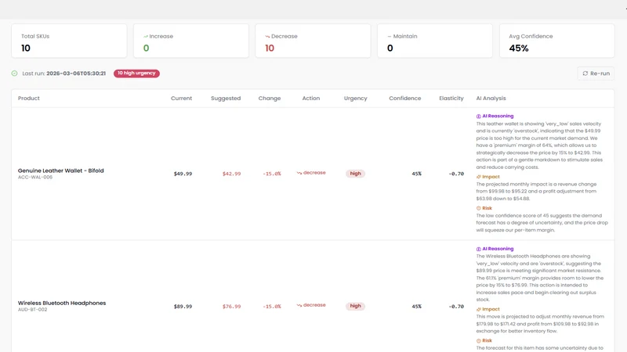Click the wallet row AI Reasoning icon
This screenshot has height=352, width=627.
coord(478,116)
